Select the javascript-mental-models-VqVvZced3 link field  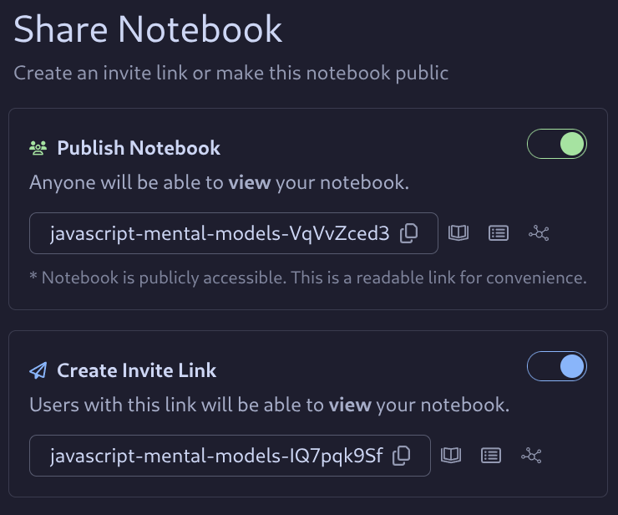(x=219, y=233)
